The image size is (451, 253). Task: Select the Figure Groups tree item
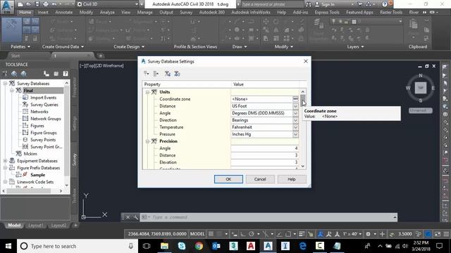44,133
